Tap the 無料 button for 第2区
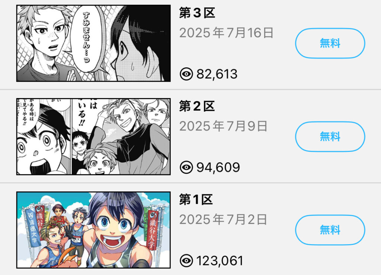 [330, 137]
